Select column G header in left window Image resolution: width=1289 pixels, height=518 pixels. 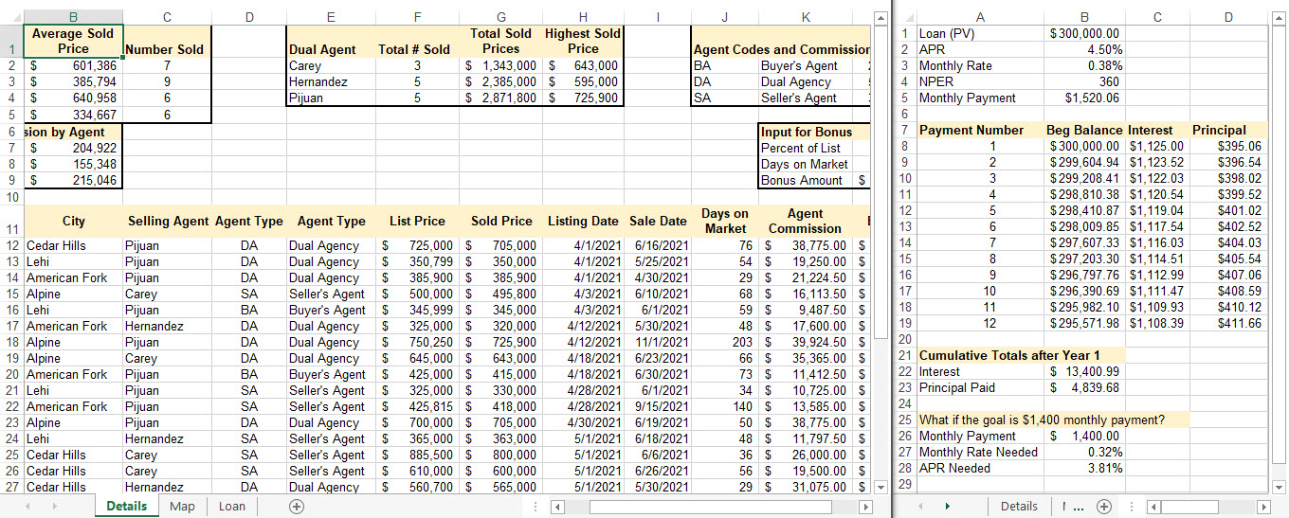point(500,17)
